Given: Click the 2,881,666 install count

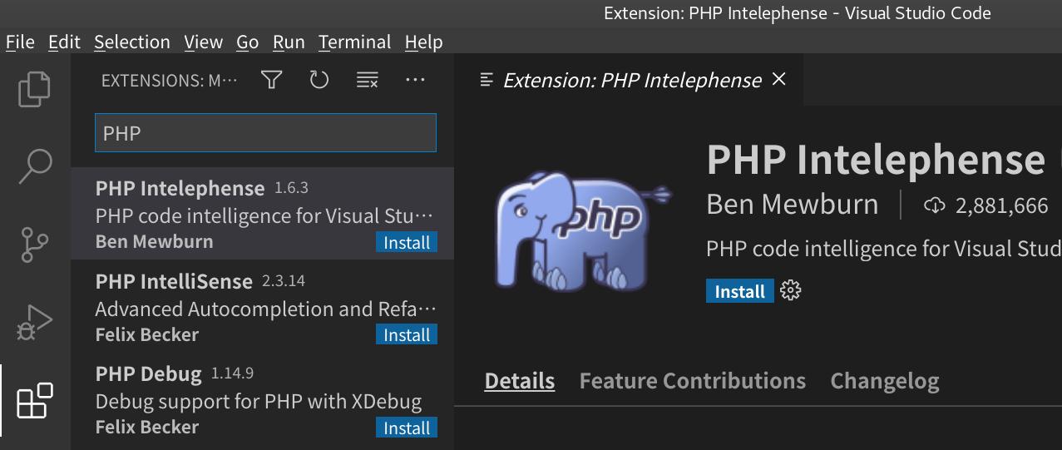Looking at the screenshot, I should (1001, 205).
